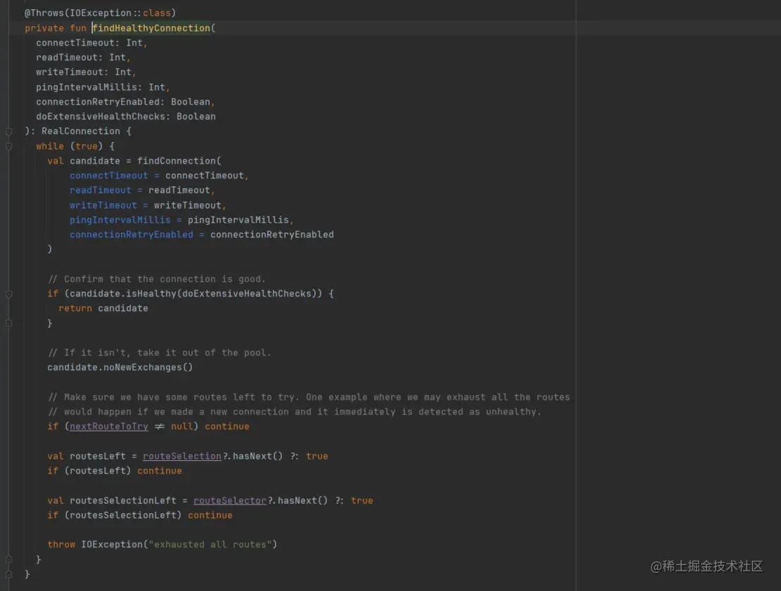Click the underlined routeSelector reference
781x591 pixels.
(x=230, y=500)
